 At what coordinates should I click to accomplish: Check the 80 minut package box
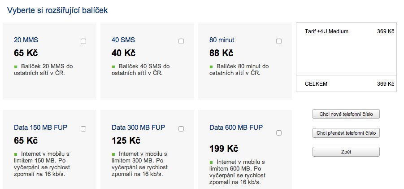click(x=279, y=41)
